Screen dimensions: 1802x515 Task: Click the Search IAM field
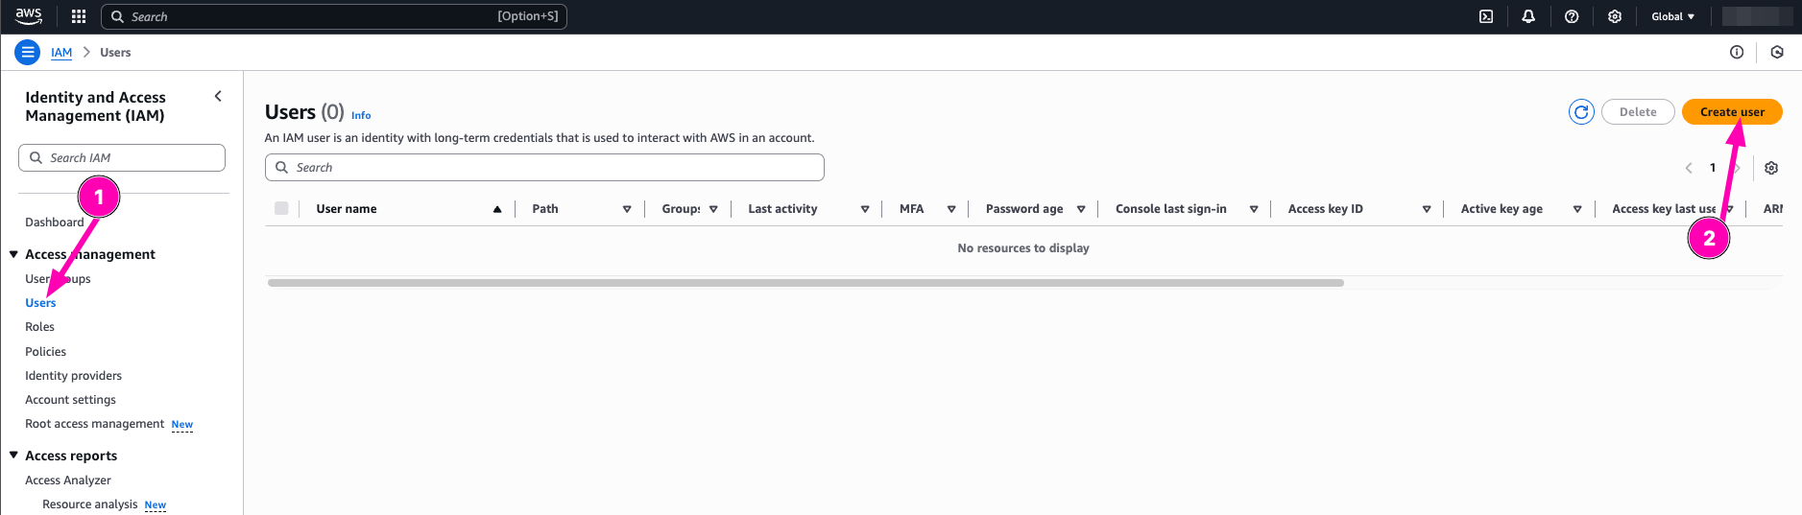[122, 158]
